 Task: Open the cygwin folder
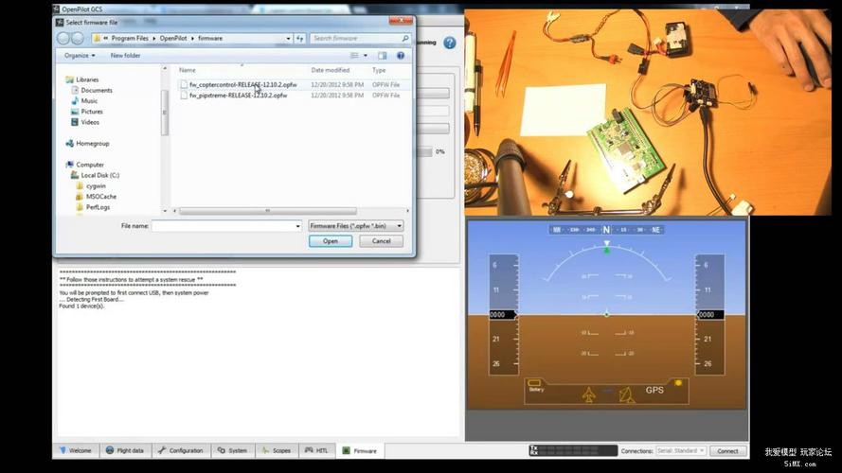96,186
